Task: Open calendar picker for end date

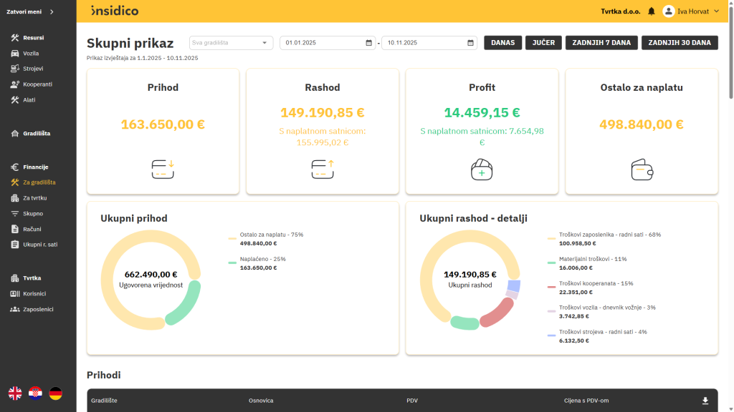Action: [470, 43]
